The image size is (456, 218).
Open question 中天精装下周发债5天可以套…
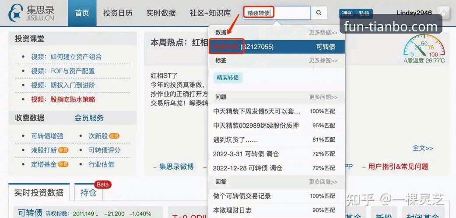tap(256, 111)
